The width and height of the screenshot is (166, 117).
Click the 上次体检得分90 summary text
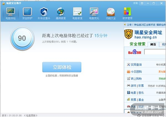tap(59, 42)
